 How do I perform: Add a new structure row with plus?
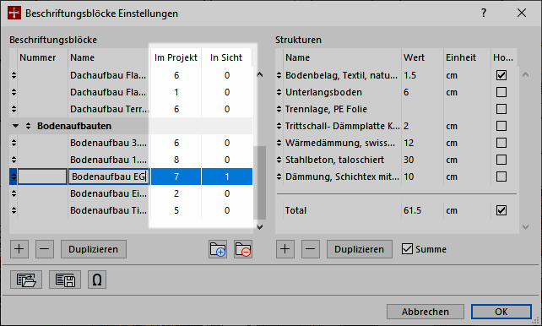click(x=285, y=249)
